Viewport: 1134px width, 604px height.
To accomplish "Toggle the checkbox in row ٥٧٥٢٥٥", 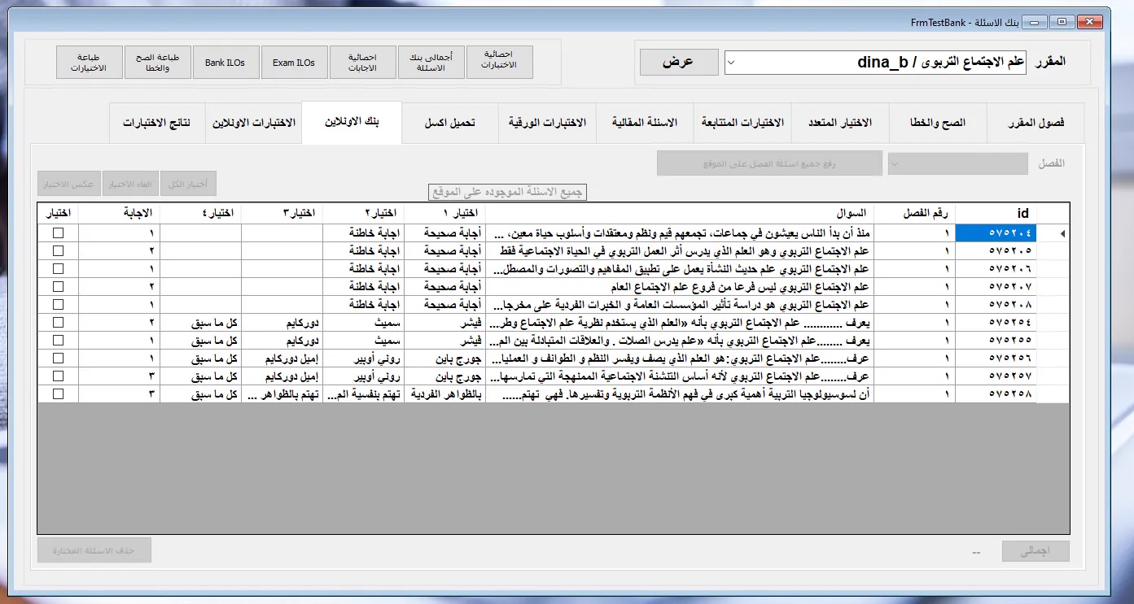I will pyautogui.click(x=58, y=341).
